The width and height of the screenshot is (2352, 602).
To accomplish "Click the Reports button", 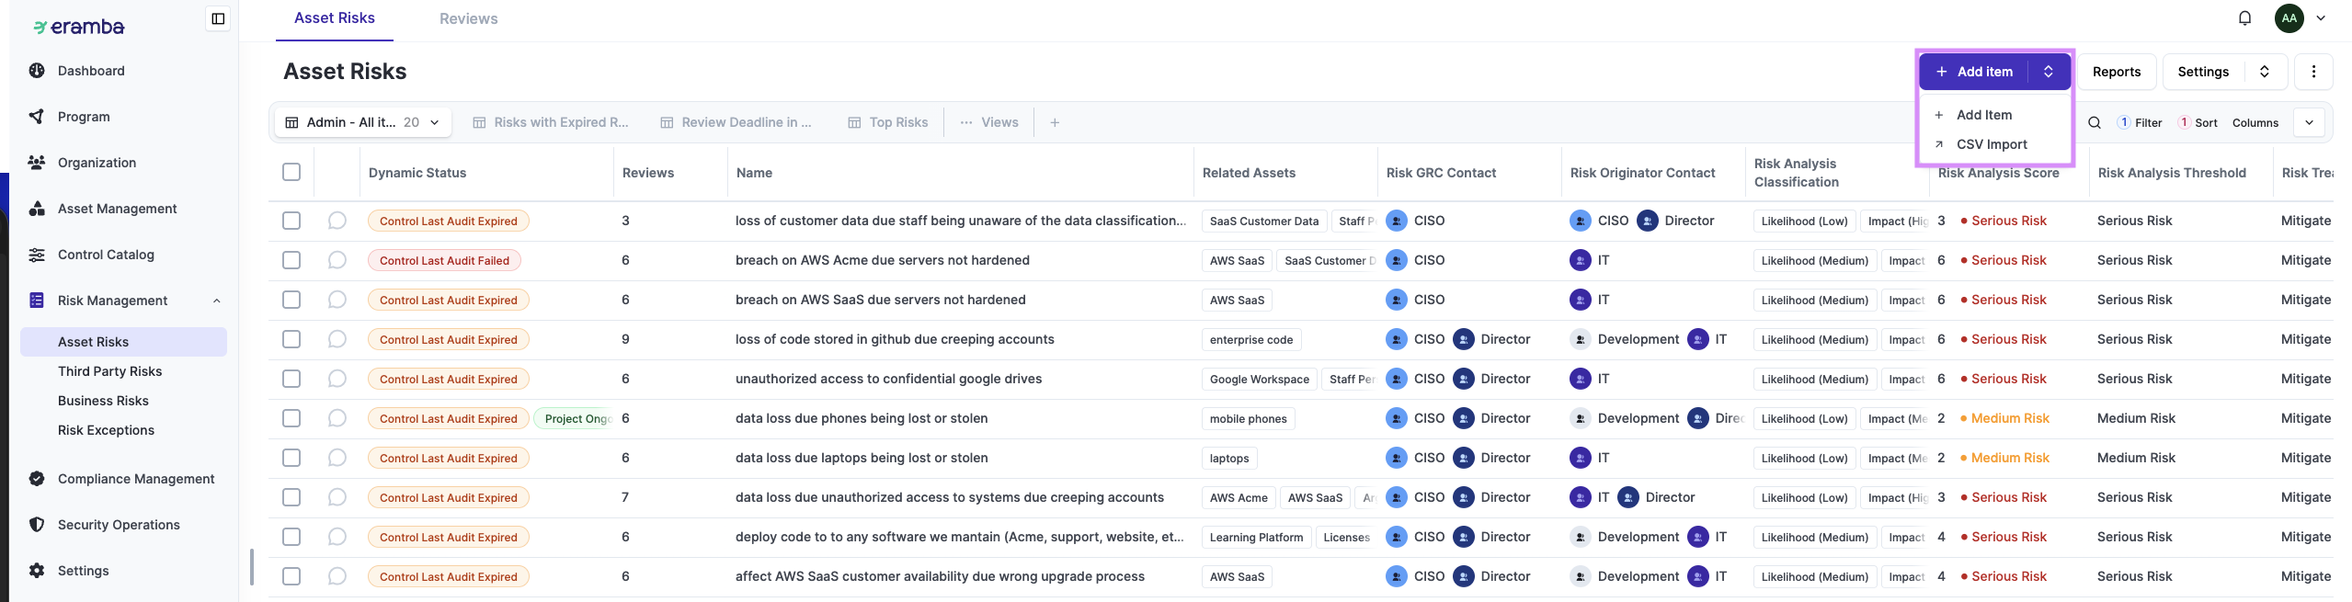I will pos(2116,72).
